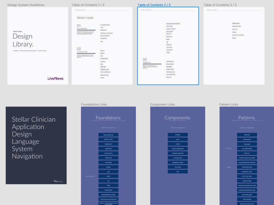
Task: Select the Table of Contents 2 / 3 frame label
Action: click(154, 5)
